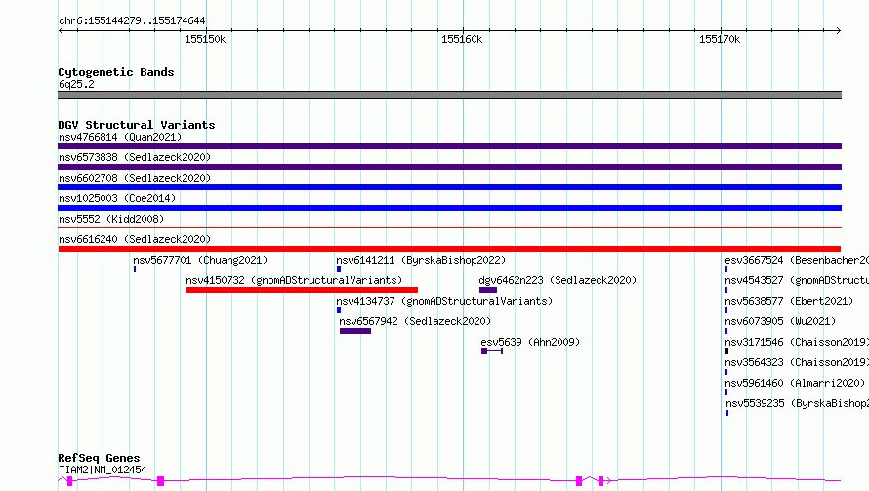The image size is (869, 491).
Task: Click the first magenta TIAM2 exon at far left
Action: pyautogui.click(x=70, y=481)
